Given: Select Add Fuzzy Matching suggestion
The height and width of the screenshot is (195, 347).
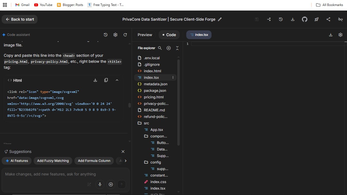Looking at the screenshot, I should point(53,161).
